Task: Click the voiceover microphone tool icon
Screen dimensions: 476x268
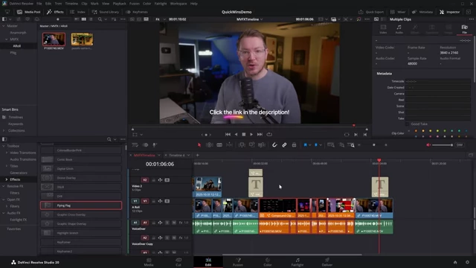Action: click(155, 145)
